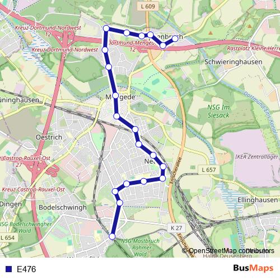Screen dimensions: 280x280
Task: Click the K 27 road shield
Action: [x=176, y=228]
